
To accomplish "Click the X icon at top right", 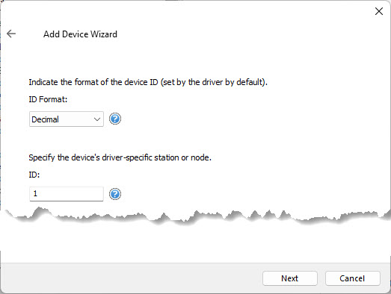I will [379, 11].
